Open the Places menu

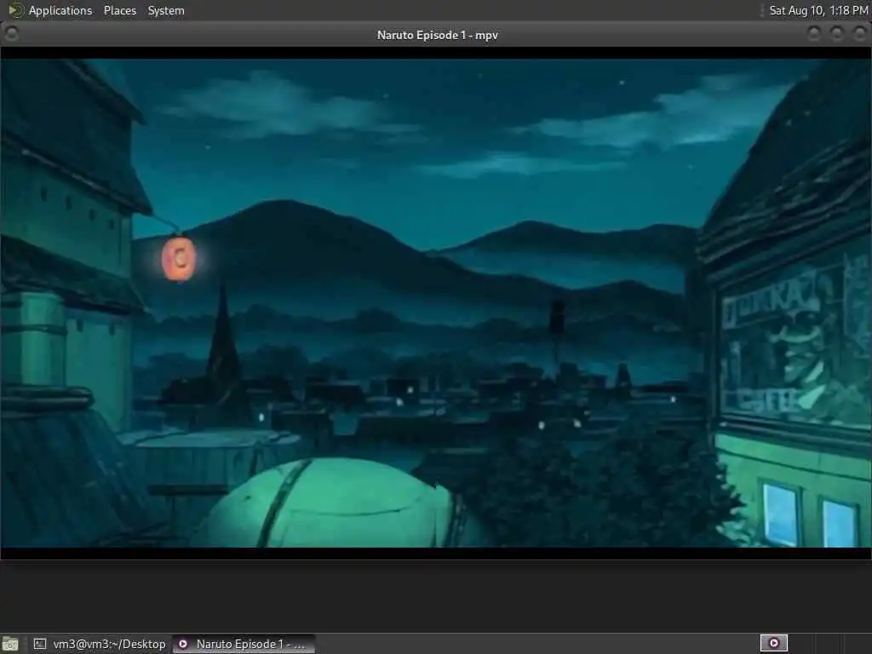pos(119,10)
